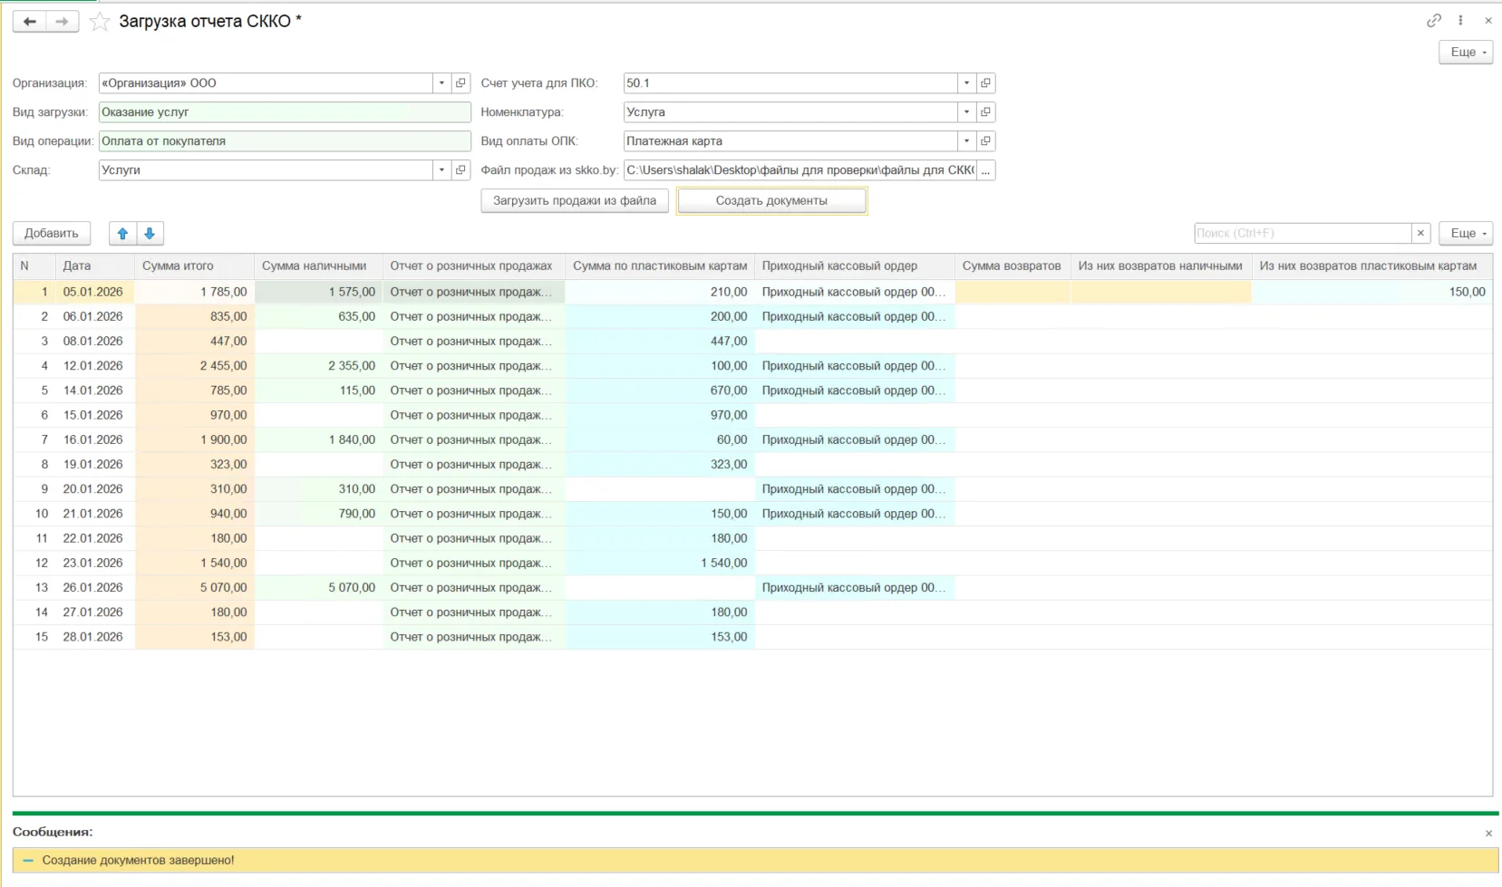Screen dimensions: 1502x887
Task: Add form to favorites with the star icon
Action: tap(100, 22)
